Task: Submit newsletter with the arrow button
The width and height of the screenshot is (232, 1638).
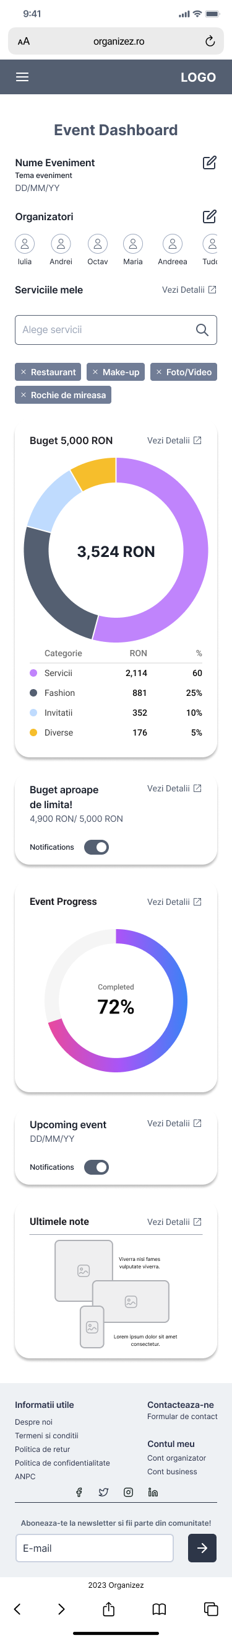Action: point(202,1547)
